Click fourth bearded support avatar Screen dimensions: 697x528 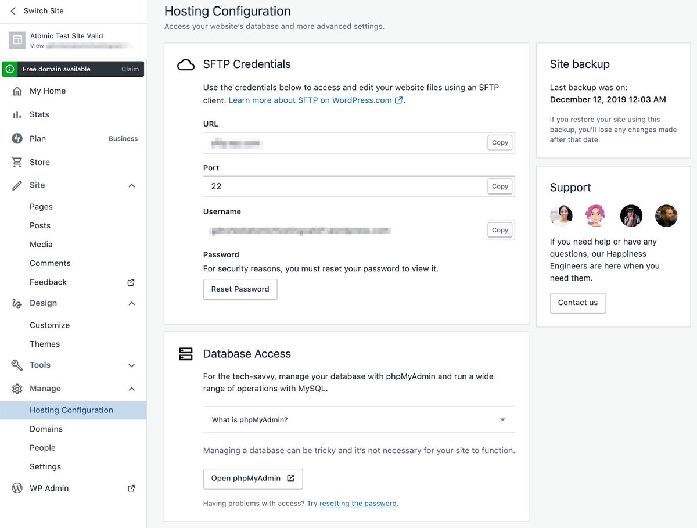(x=666, y=215)
